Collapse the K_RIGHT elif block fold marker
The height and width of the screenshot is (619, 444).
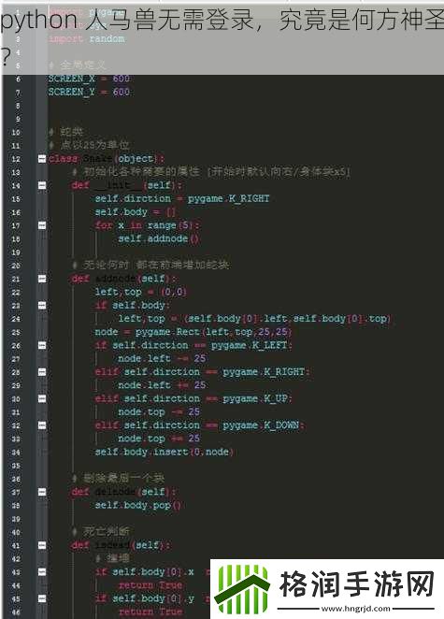42,372
